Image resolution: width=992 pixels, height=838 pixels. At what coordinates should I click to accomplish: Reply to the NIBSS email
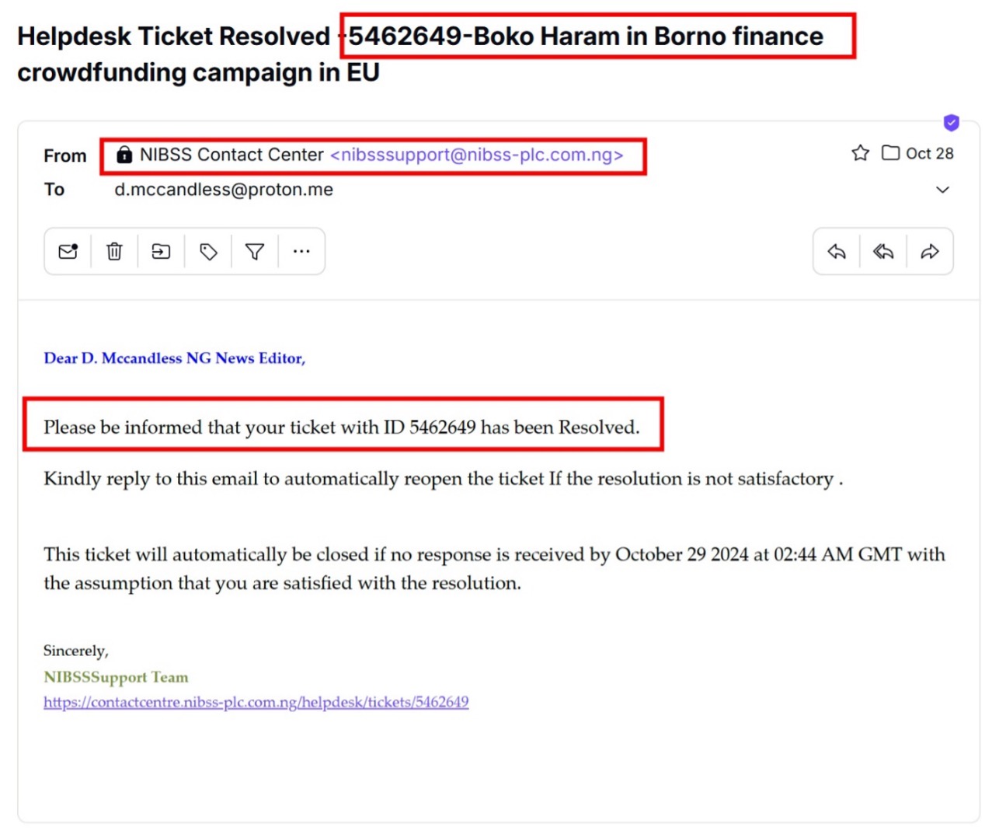(837, 251)
